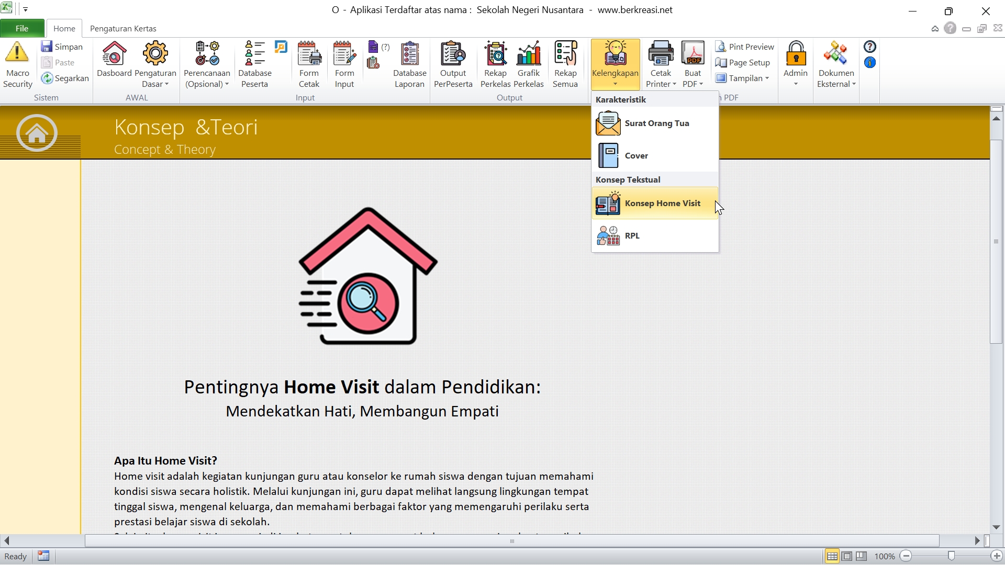Click the Dasbord house icon
Image resolution: width=1005 pixels, height=565 pixels.
tap(114, 53)
